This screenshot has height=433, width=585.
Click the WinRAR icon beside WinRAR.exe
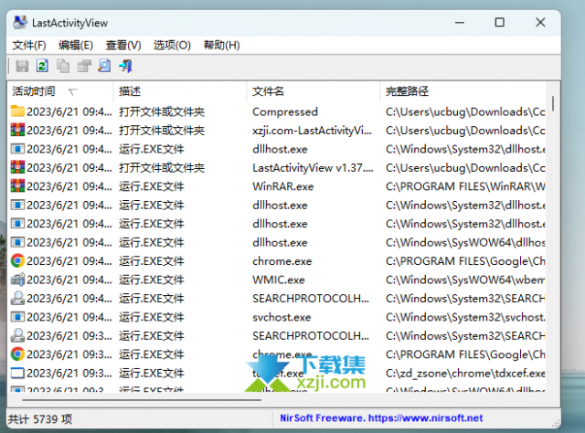point(17,185)
